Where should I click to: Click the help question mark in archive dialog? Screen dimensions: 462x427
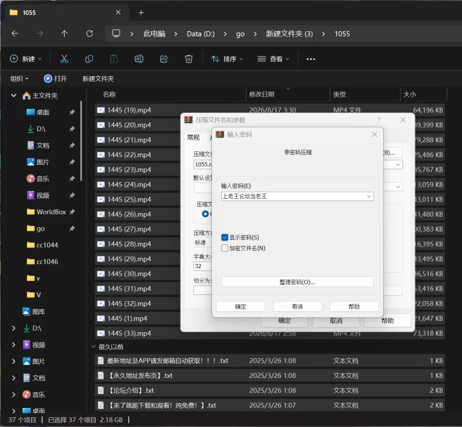[x=379, y=120]
